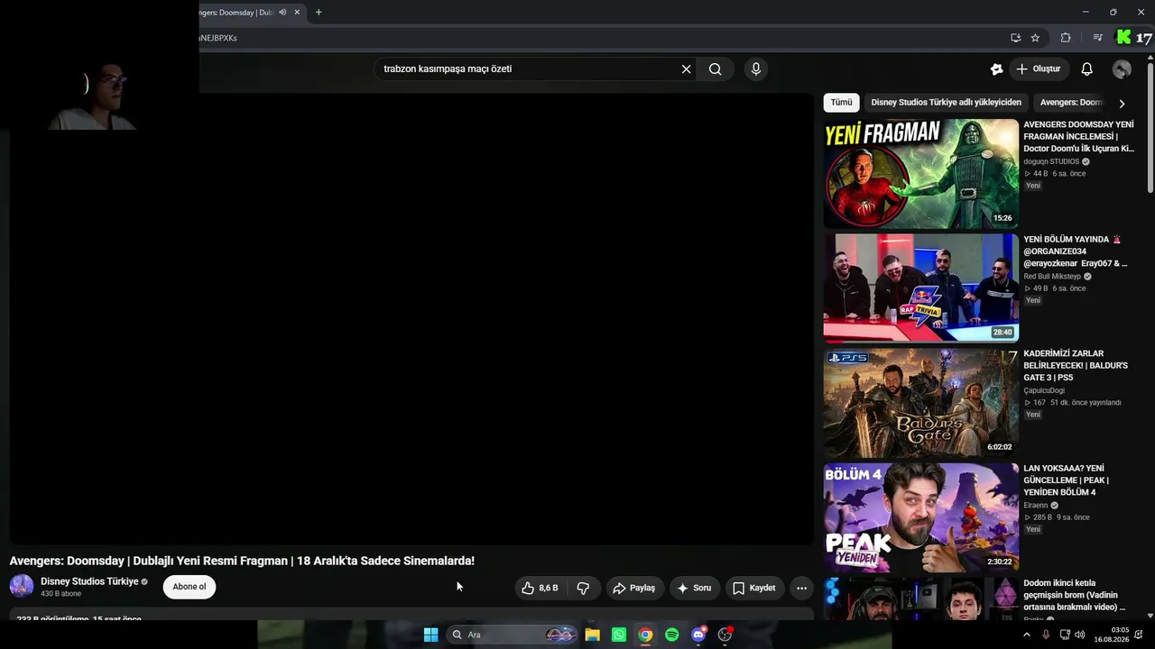Click the Soru ask button
Viewport: 1155px width, 649px height.
[x=695, y=589]
